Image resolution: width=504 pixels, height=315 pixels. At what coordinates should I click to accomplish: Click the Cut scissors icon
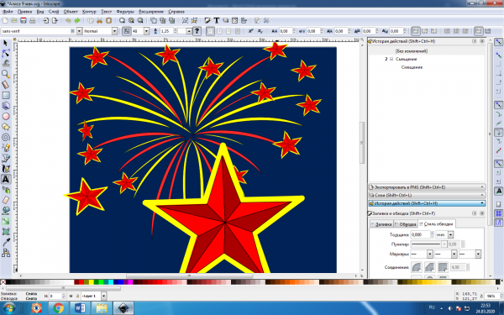(x=100, y=20)
